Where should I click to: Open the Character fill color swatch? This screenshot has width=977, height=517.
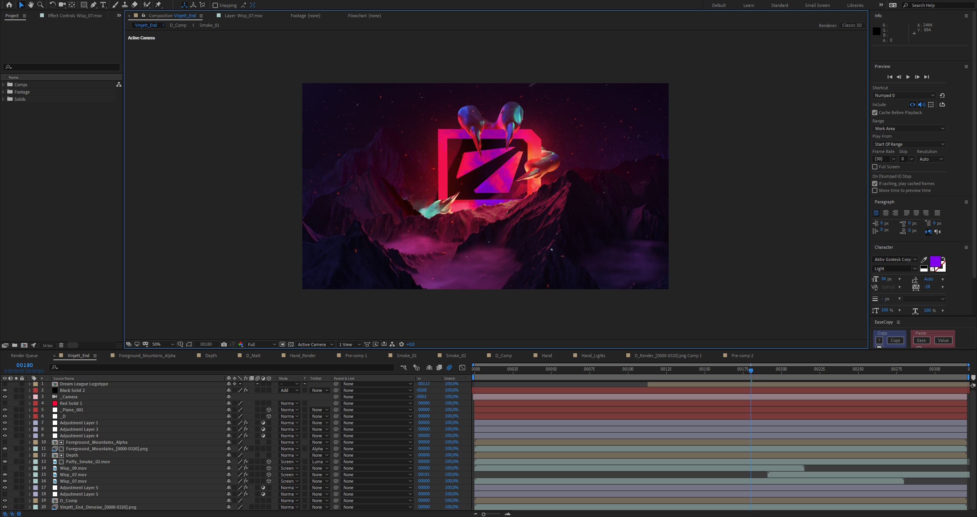pos(935,261)
